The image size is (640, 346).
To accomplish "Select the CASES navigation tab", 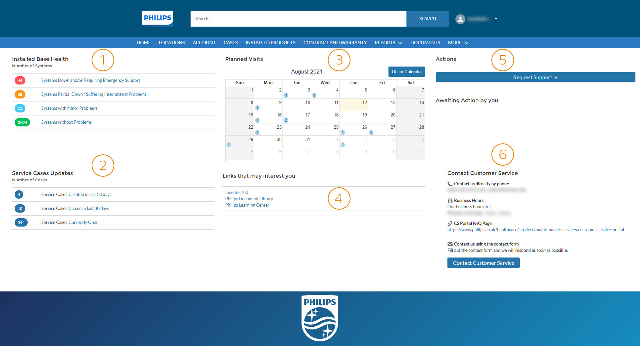I will [231, 43].
